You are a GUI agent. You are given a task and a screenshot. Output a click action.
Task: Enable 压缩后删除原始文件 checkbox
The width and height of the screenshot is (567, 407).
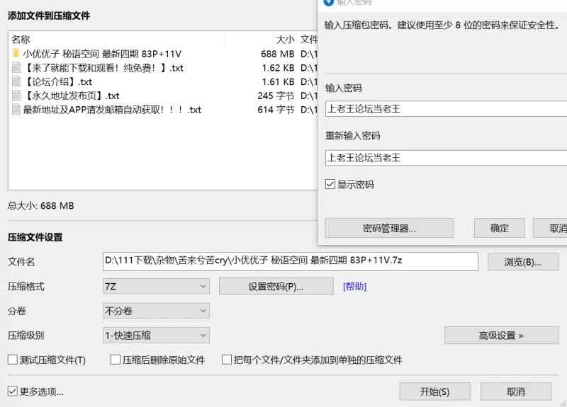(x=116, y=360)
